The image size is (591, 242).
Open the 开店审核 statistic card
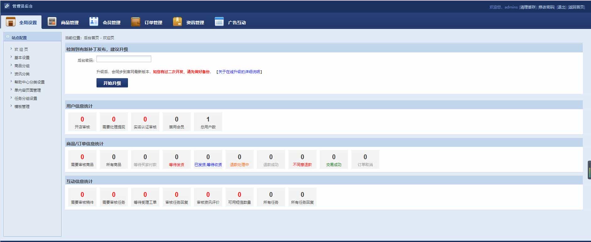point(82,122)
